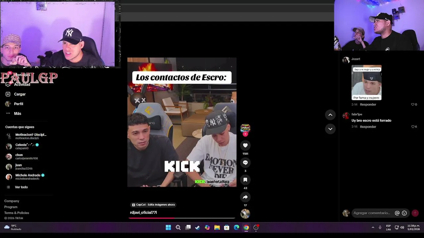The width and height of the screenshot is (424, 238).
Task: Open Windows taskbar search
Action: click(x=178, y=227)
